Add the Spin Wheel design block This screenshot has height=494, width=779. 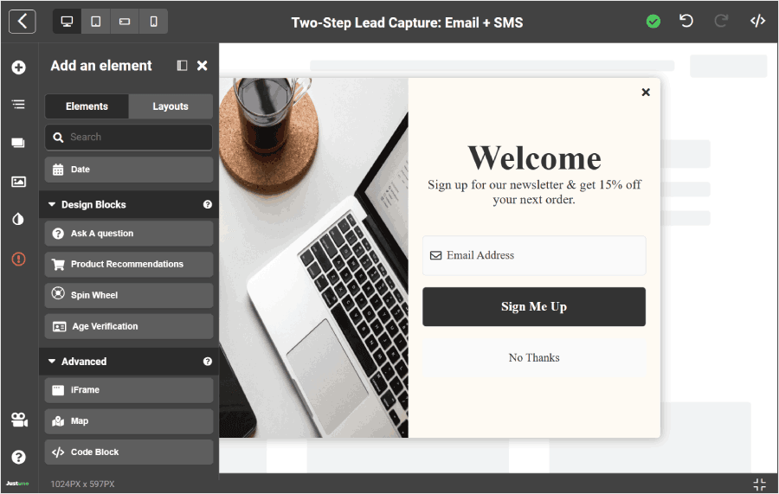129,295
